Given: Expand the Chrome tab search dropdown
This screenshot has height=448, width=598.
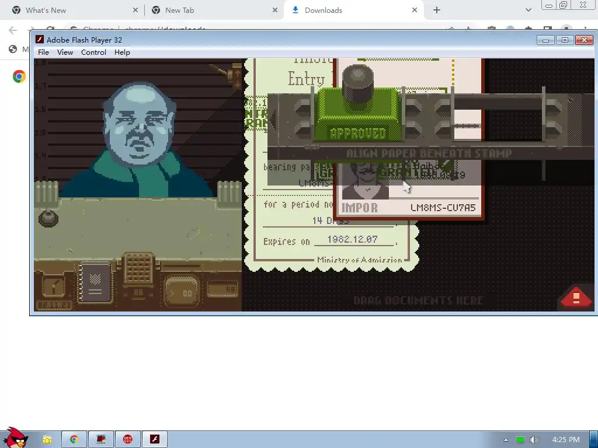Looking at the screenshot, I should [x=528, y=10].
